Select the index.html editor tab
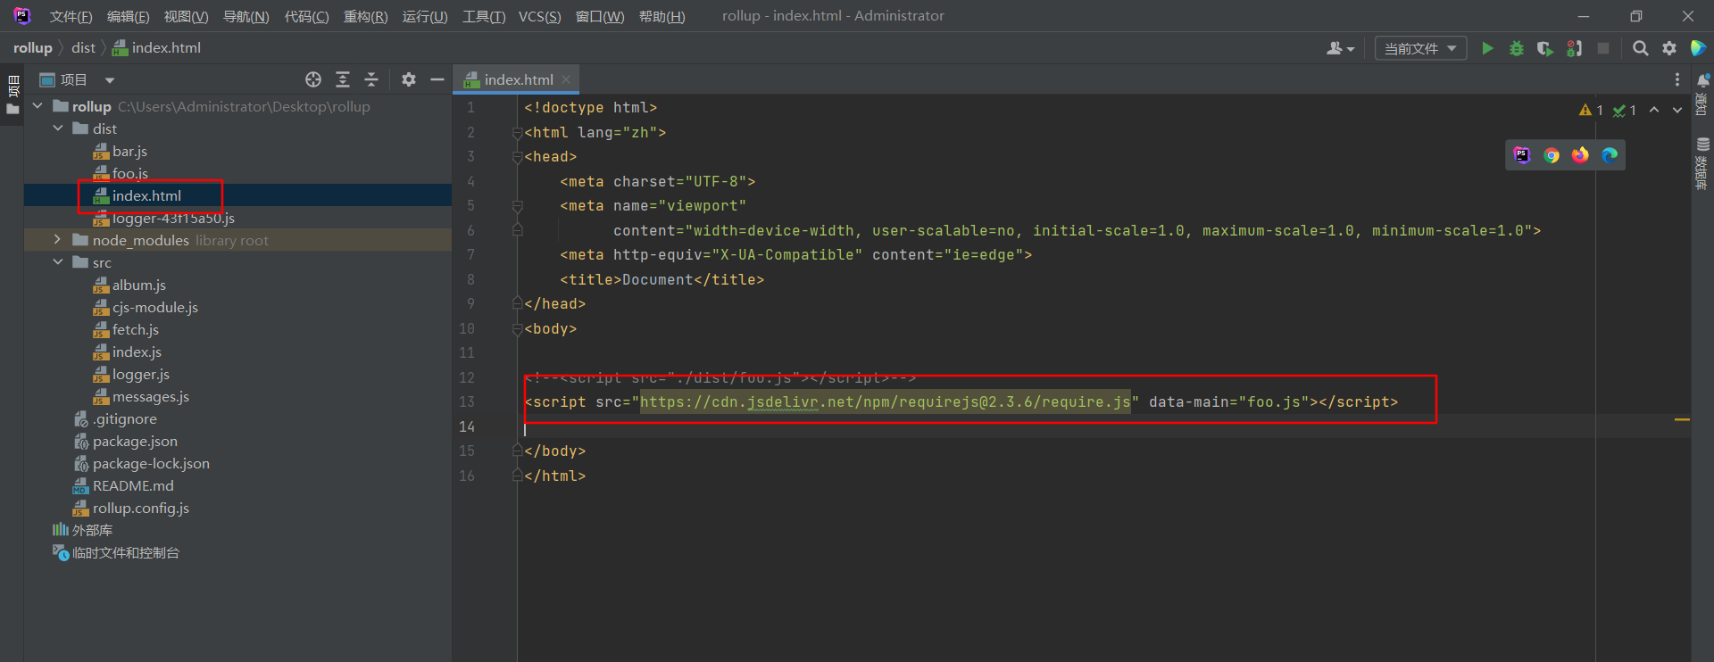 pos(518,79)
